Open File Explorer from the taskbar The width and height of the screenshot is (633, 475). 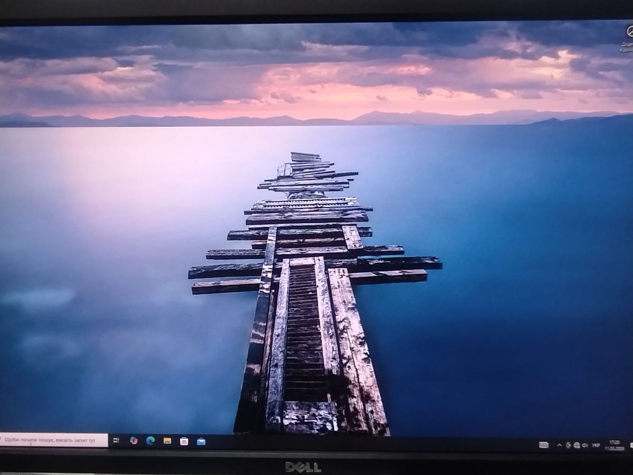tap(167, 441)
